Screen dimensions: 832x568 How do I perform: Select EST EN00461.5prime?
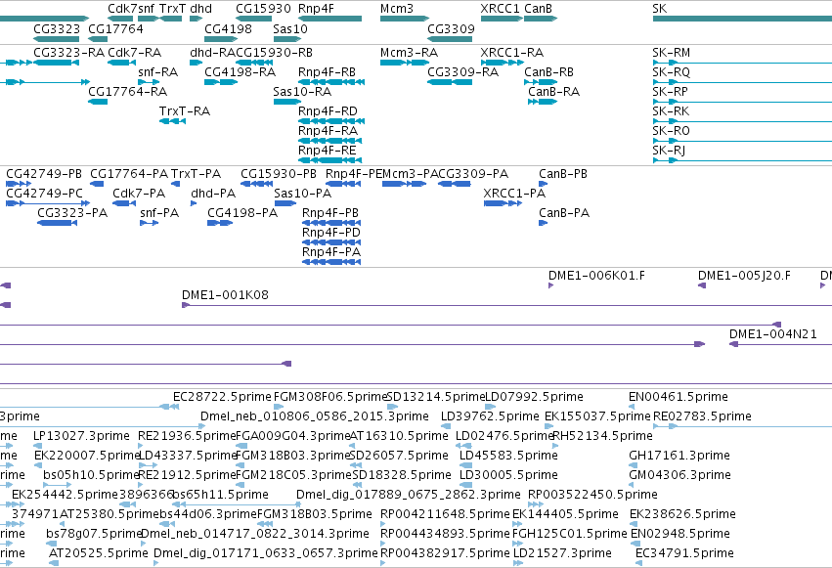pyautogui.click(x=632, y=408)
